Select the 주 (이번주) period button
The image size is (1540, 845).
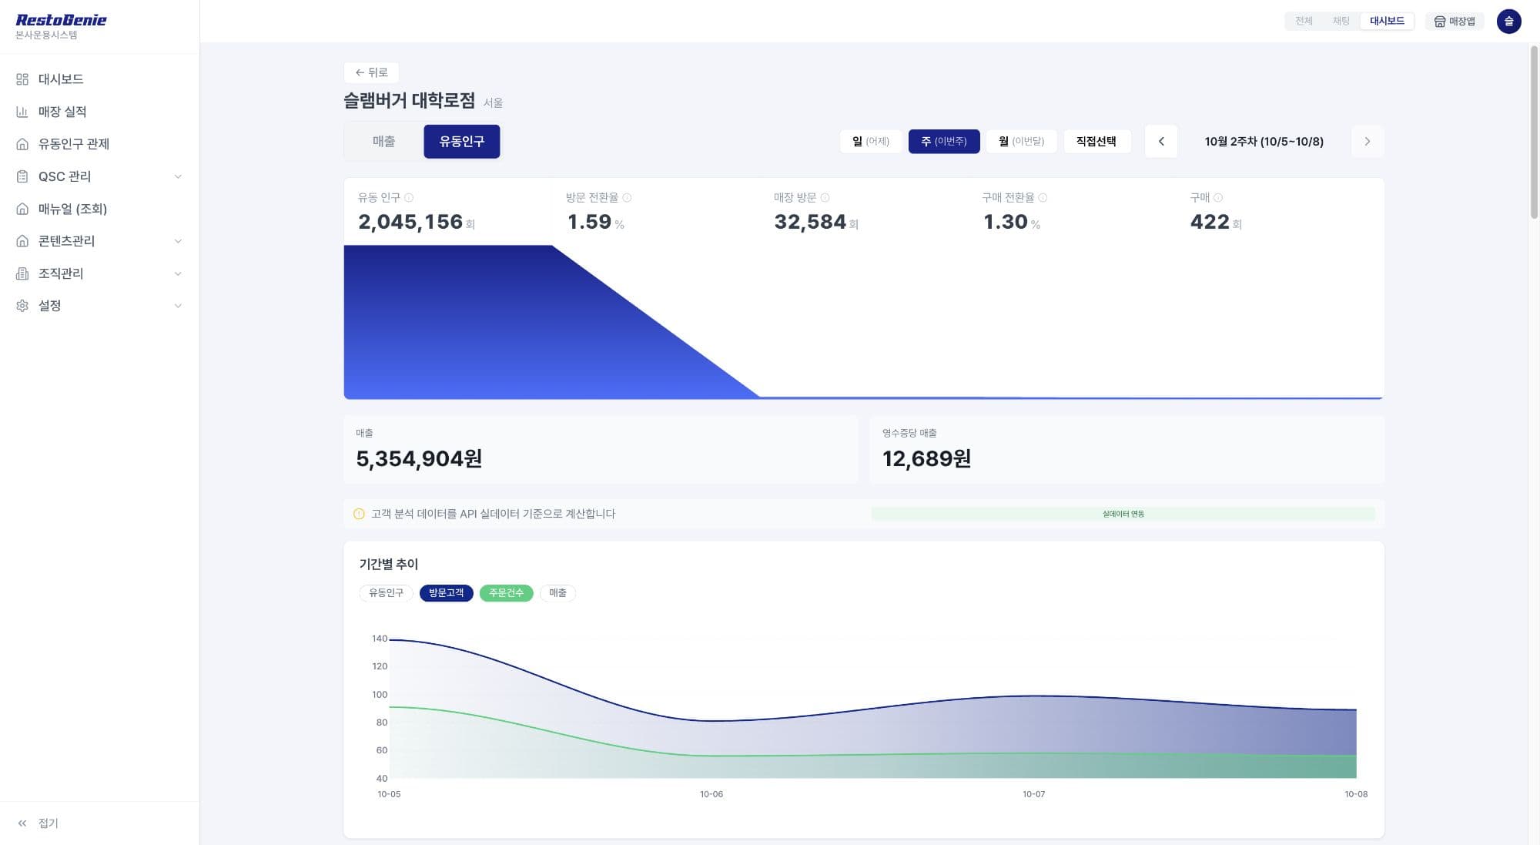pyautogui.click(x=944, y=142)
